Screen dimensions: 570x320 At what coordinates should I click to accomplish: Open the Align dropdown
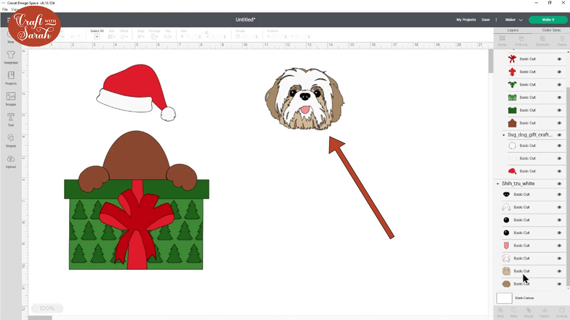pos(141,34)
